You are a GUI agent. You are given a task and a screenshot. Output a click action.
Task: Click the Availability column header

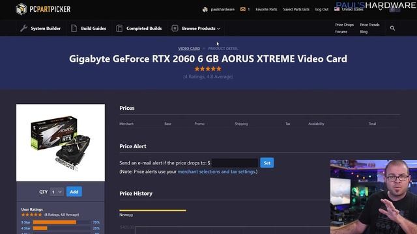click(316, 123)
